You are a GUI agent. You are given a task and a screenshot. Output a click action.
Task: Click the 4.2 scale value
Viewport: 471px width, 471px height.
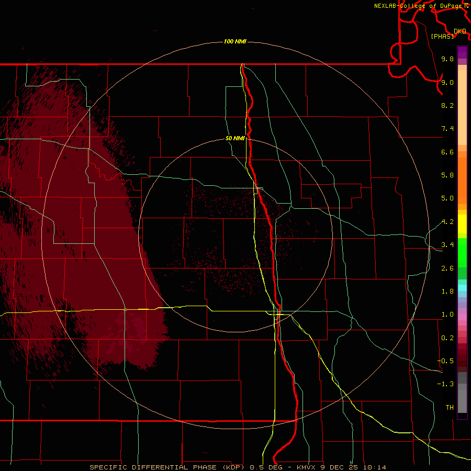click(x=447, y=222)
